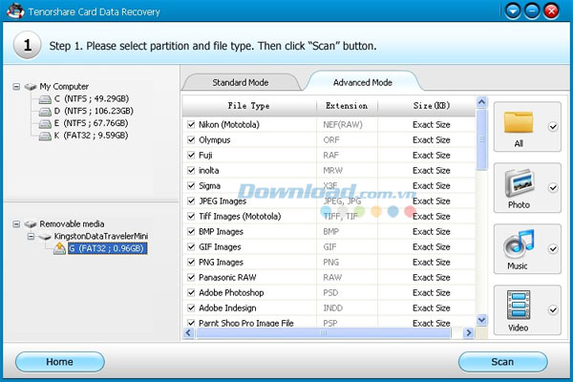Click the C drive icon
Screen dimensions: 573x382
click(45, 99)
